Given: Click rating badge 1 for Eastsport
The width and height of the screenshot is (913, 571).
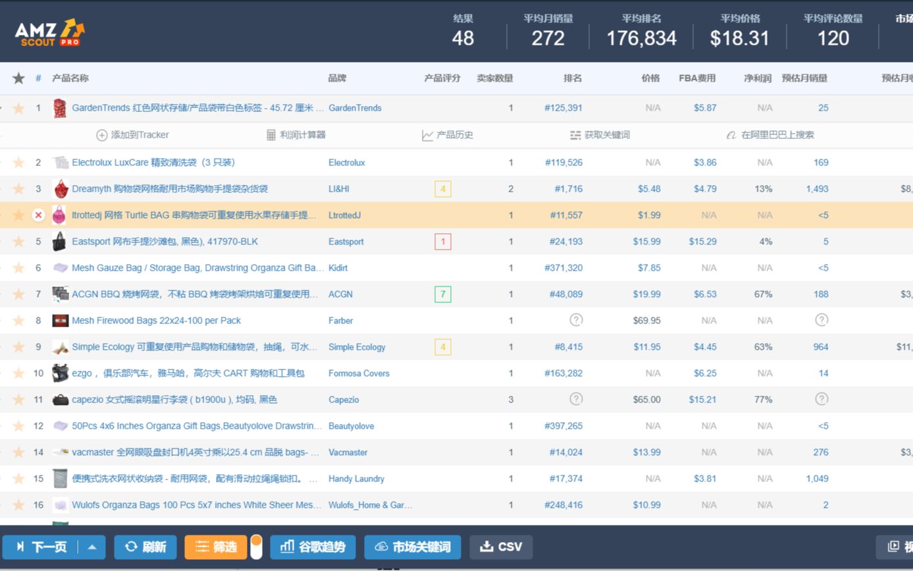Looking at the screenshot, I should tap(443, 242).
